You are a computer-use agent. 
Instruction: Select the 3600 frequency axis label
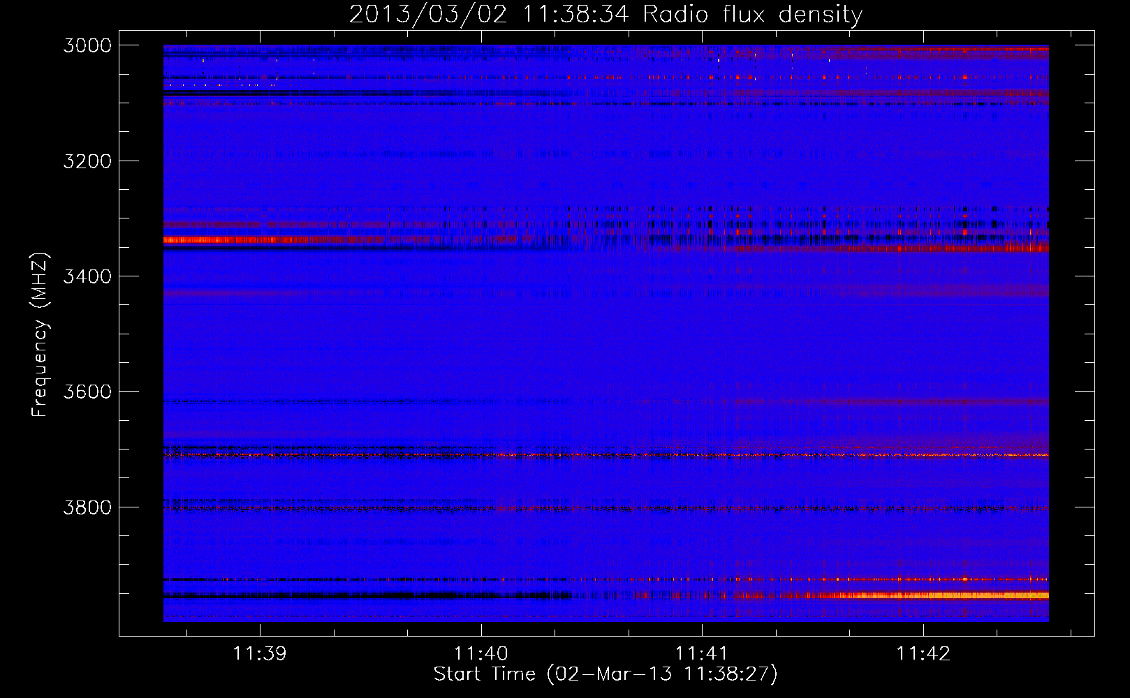coord(87,392)
